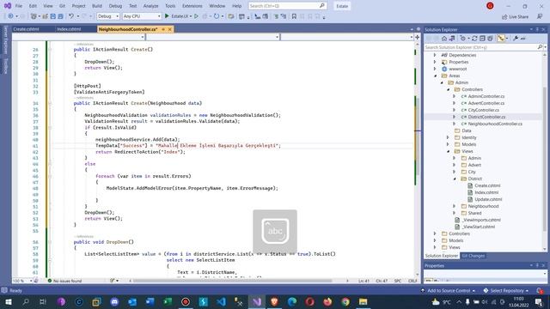
Task: Select NeighbourhoodController.cs in the tree
Action: click(x=495, y=124)
